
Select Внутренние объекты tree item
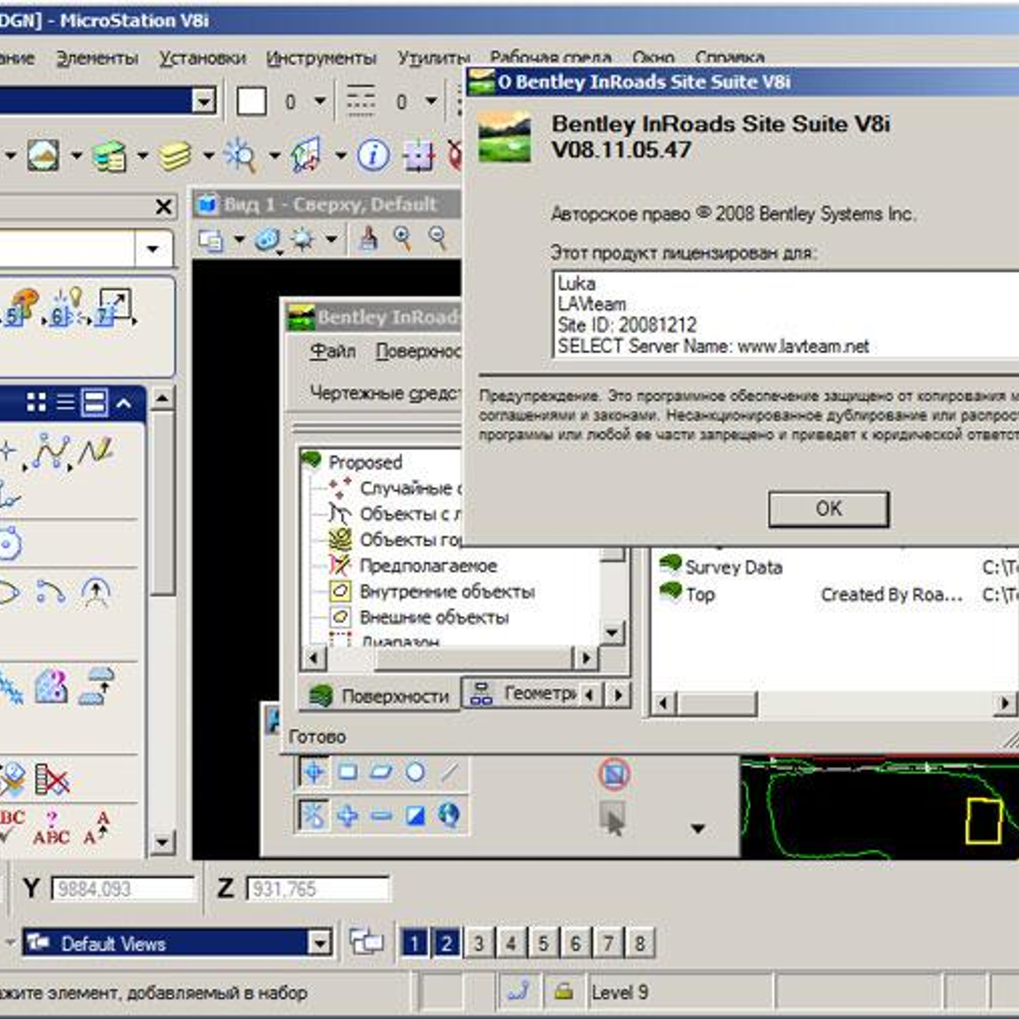447,592
